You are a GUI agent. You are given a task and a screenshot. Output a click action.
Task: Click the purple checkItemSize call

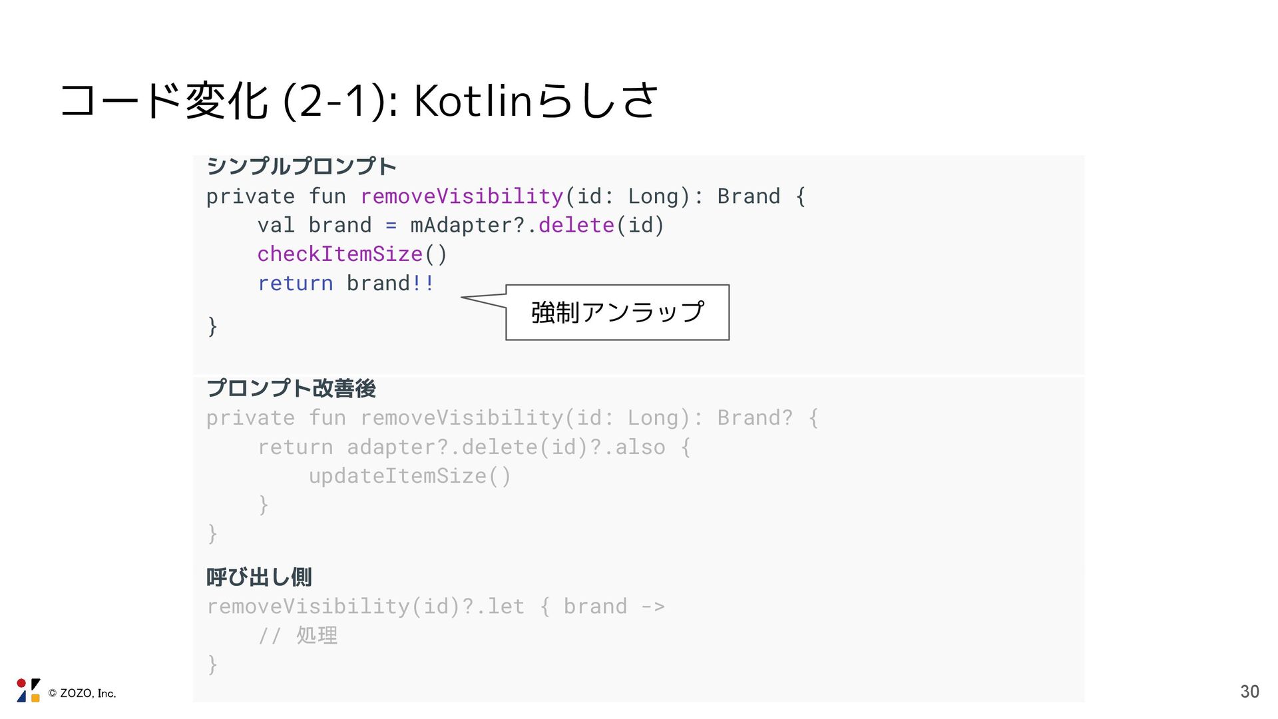pyautogui.click(x=339, y=254)
